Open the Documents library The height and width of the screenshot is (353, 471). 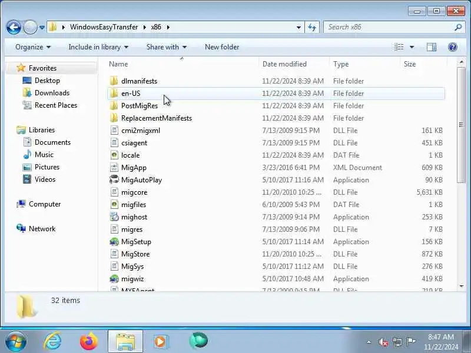pyautogui.click(x=52, y=142)
